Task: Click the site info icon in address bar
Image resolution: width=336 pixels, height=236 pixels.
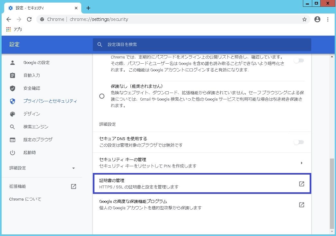Action: click(42, 19)
